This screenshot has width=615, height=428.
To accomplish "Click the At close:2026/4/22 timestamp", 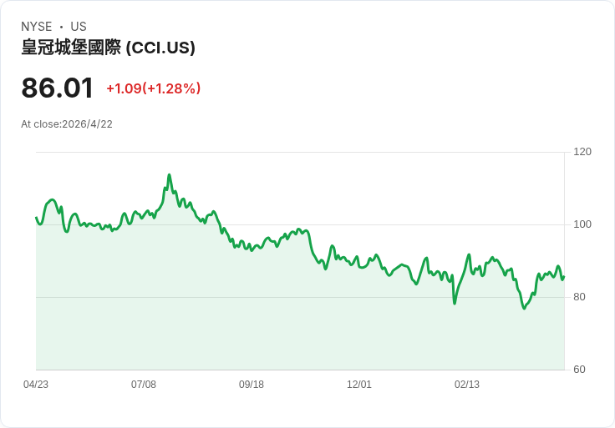I will pos(67,124).
